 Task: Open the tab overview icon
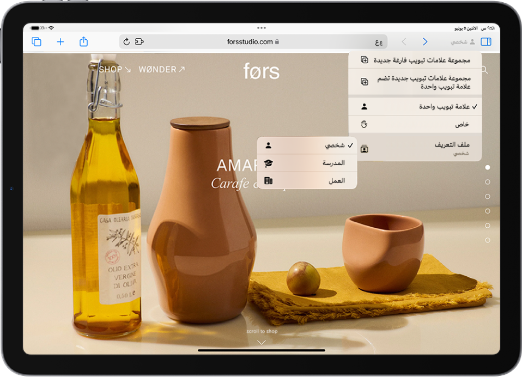point(37,42)
